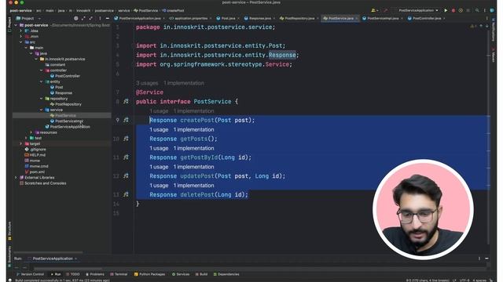
Task: Open Run panel options three-dot icon
Action: pyautogui.click(x=479, y=258)
